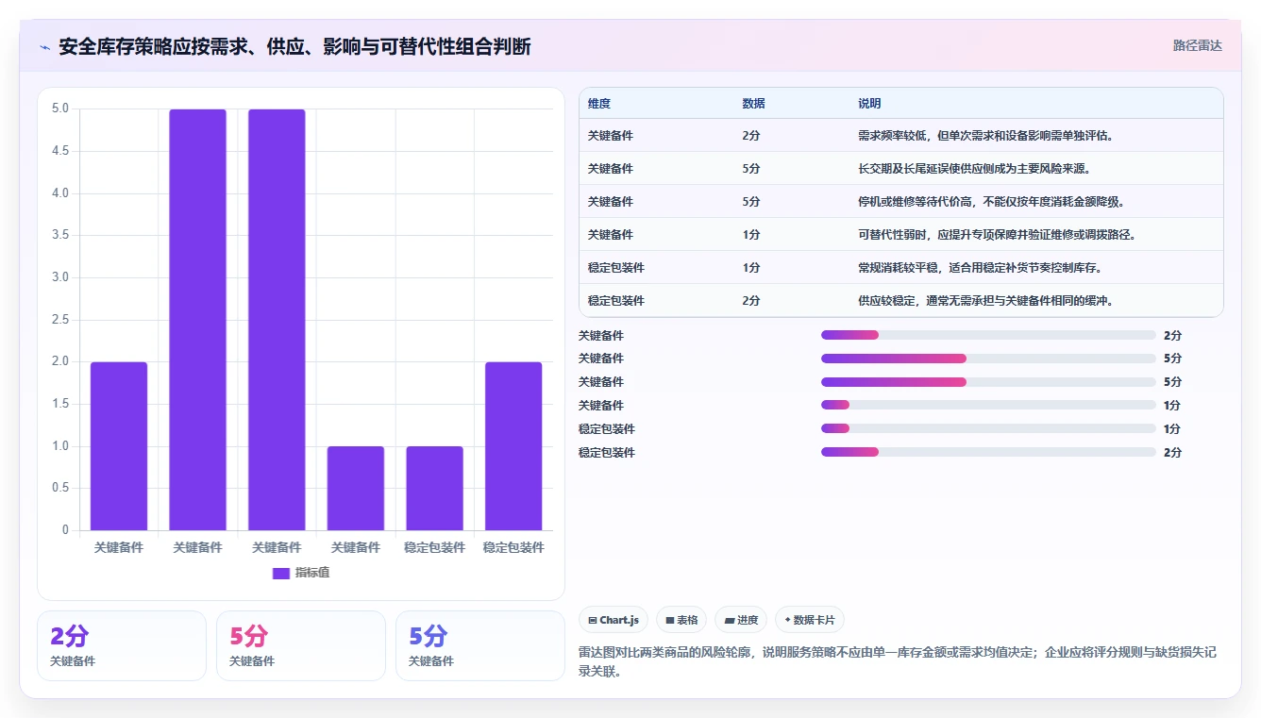Select the row 停机或维修等待代价高
Screen dimensions: 1261x718
click(900, 201)
